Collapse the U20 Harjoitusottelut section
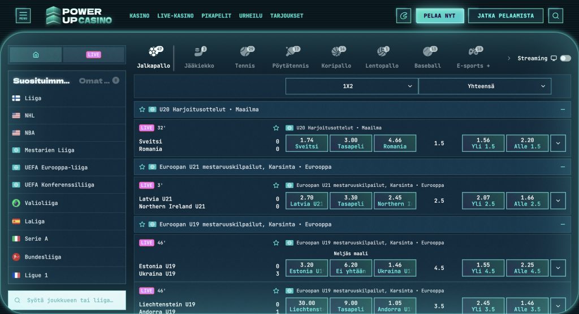The height and width of the screenshot is (314, 579). point(563,110)
